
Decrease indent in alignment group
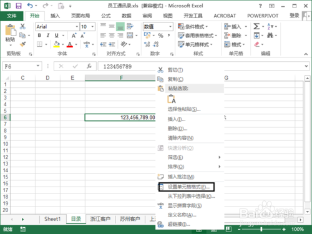[103, 44]
